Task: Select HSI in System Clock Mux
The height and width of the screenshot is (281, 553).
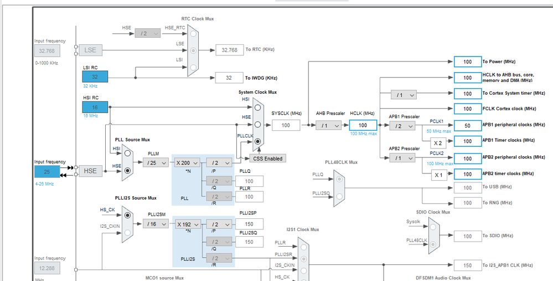Action: pos(258,108)
